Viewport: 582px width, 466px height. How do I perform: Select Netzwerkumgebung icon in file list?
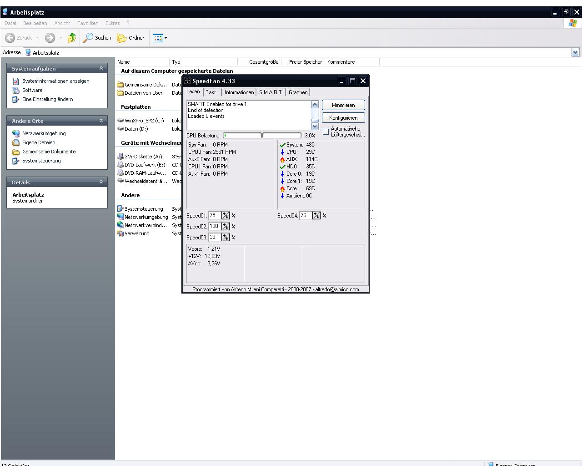(x=120, y=217)
